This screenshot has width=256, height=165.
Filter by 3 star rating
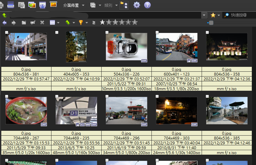tap(122, 22)
